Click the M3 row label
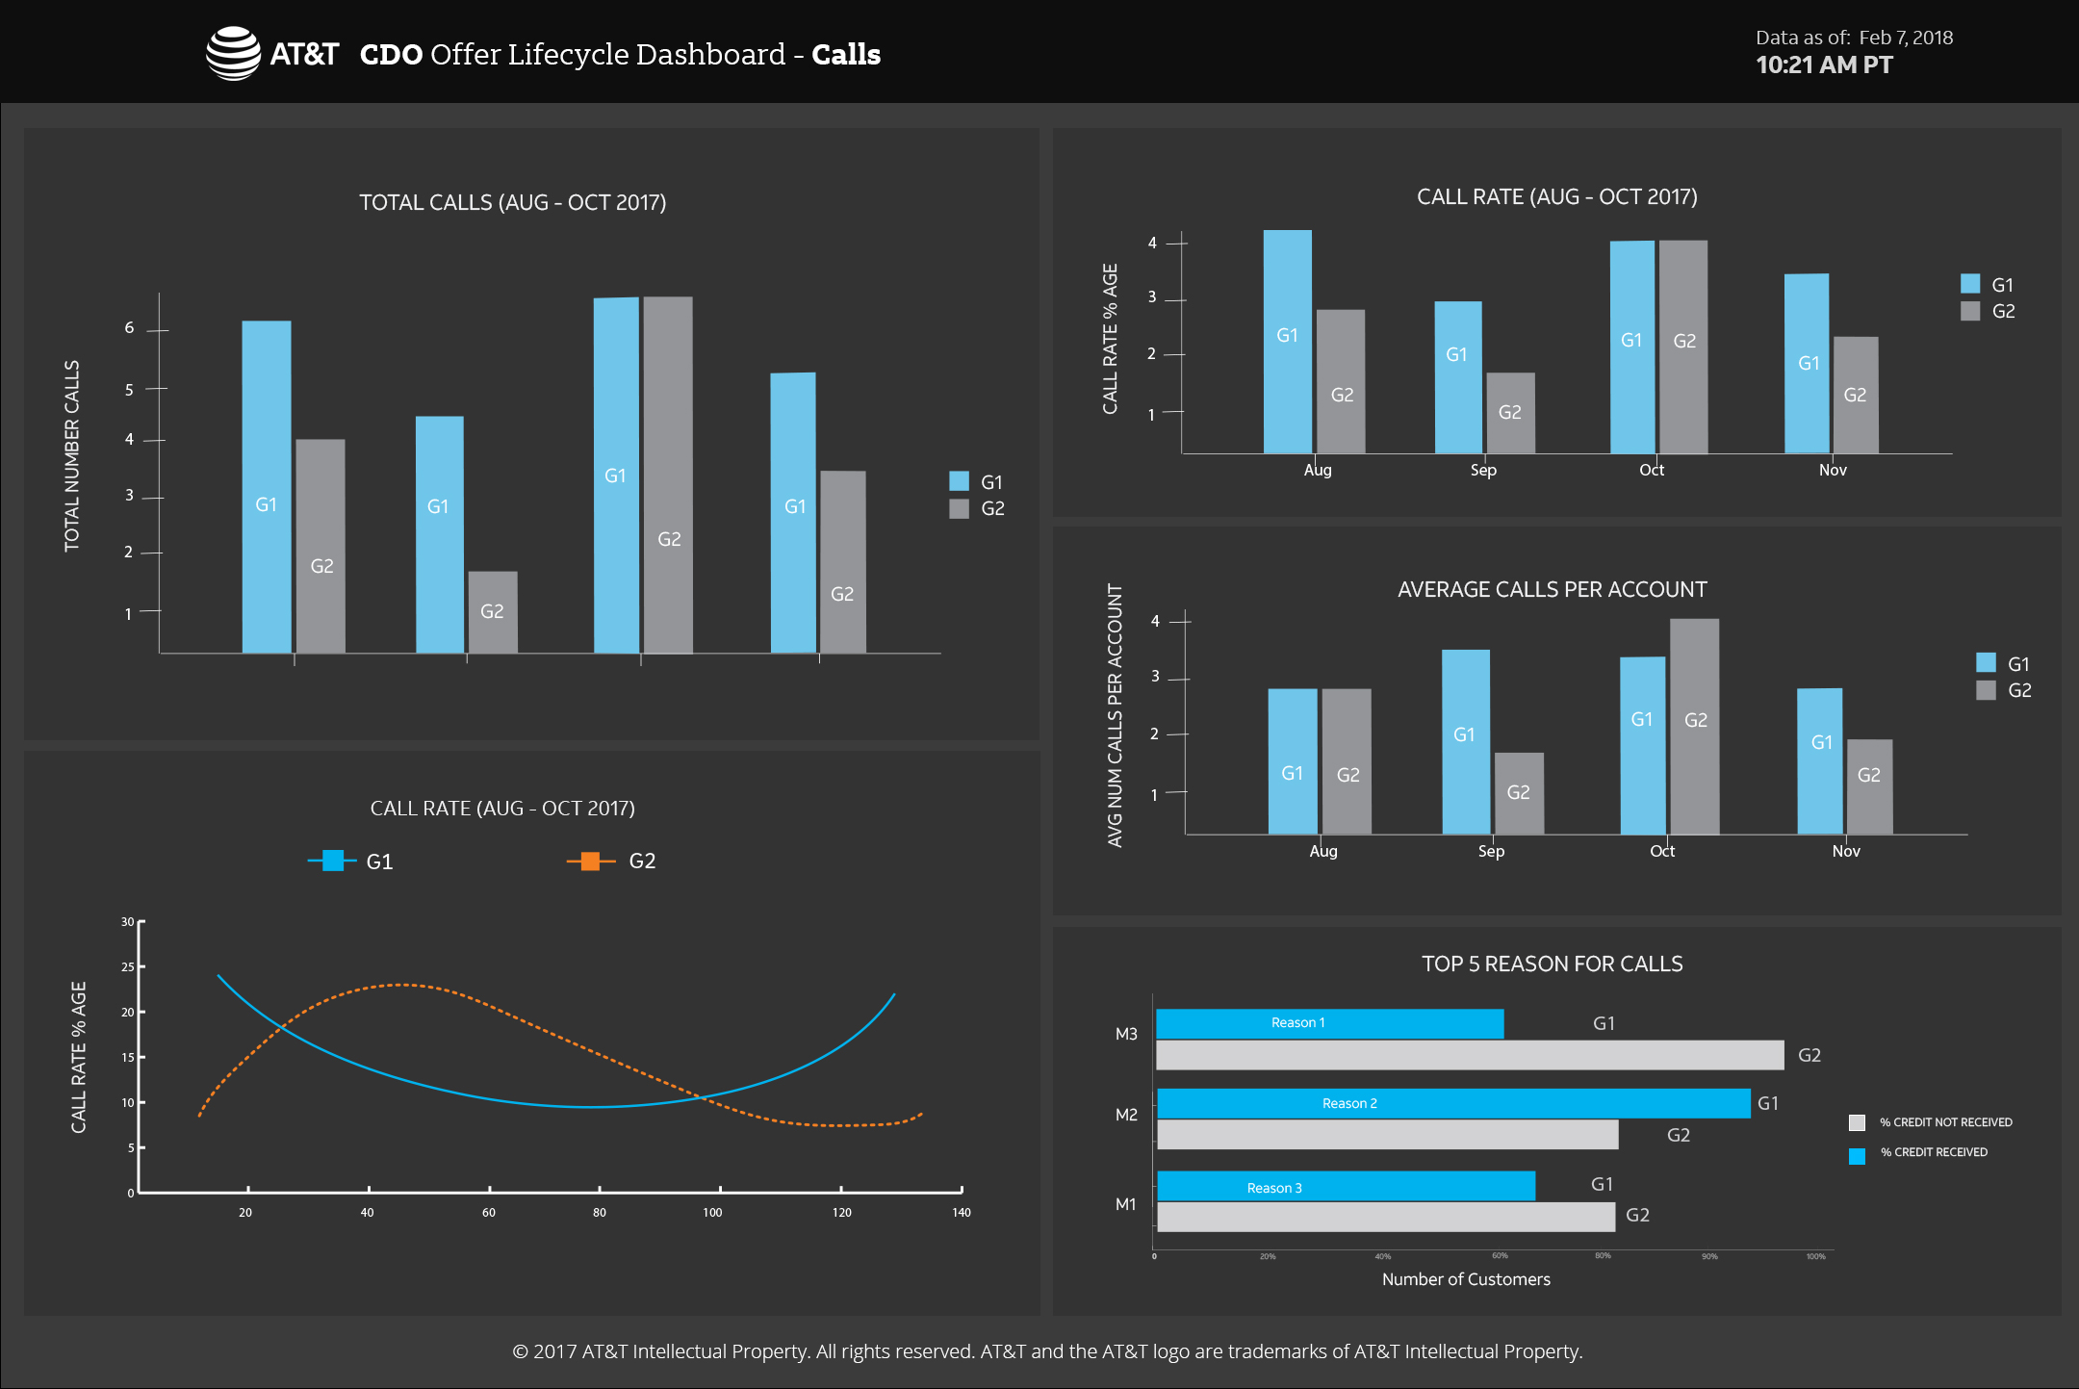 click(x=1125, y=1034)
